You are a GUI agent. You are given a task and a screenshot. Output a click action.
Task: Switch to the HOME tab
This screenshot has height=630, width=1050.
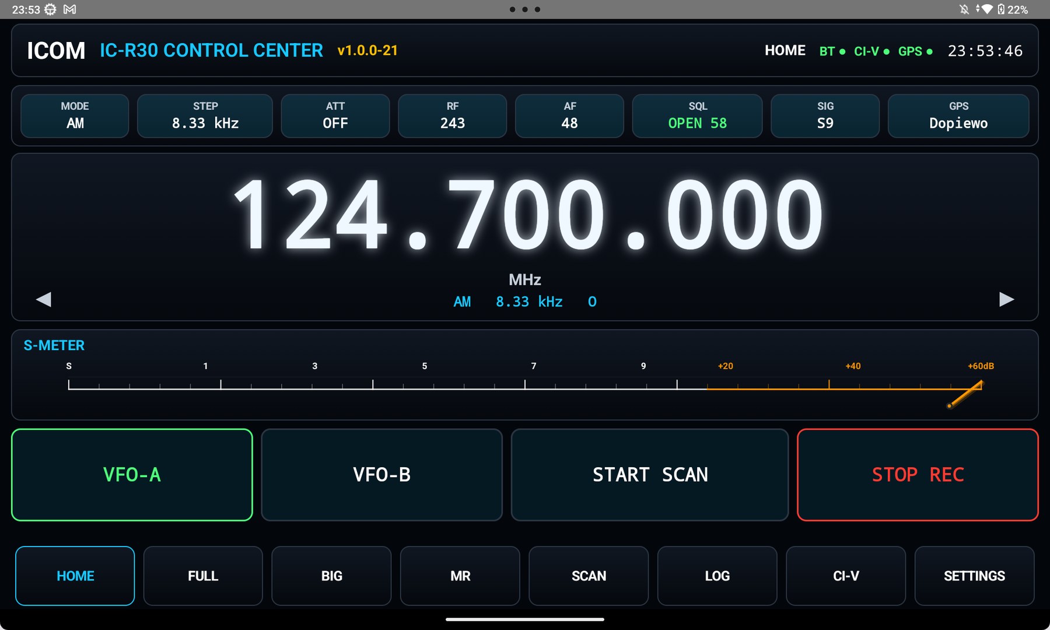click(x=75, y=576)
